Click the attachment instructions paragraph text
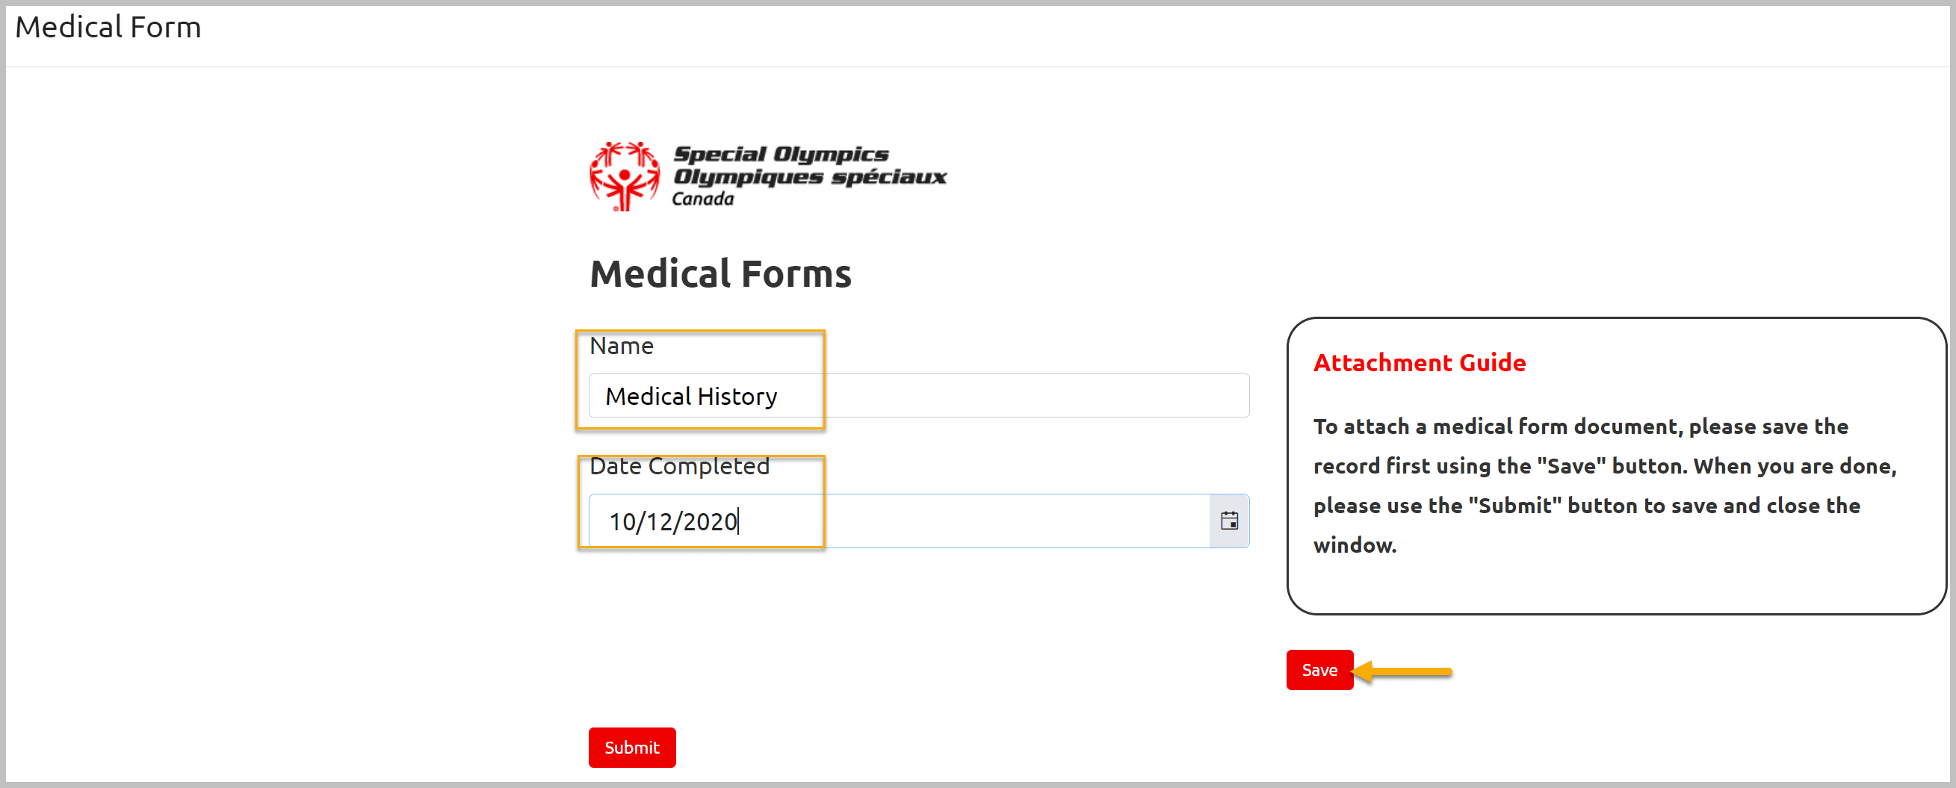1956x788 pixels. click(x=1604, y=485)
